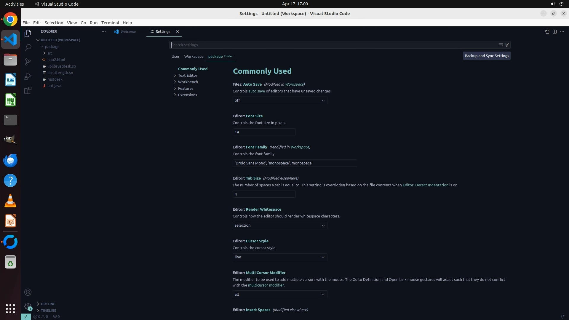Click the Accounts icon
569x320 pixels.
(28, 292)
